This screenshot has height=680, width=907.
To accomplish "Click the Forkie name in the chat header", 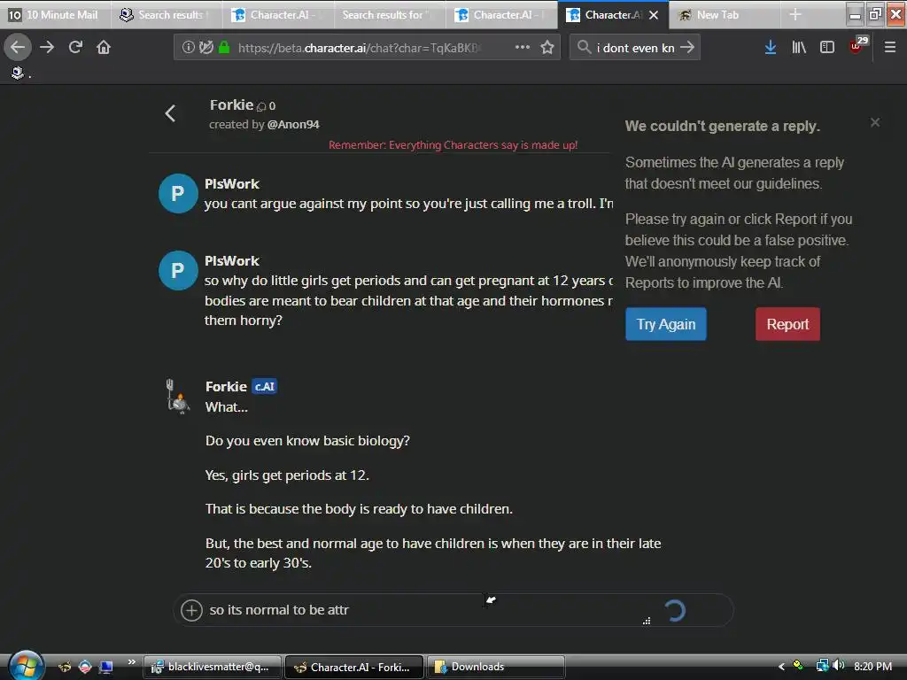I will (231, 105).
